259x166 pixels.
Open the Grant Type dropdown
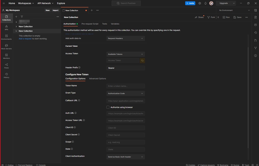pyautogui.click(x=125, y=93)
